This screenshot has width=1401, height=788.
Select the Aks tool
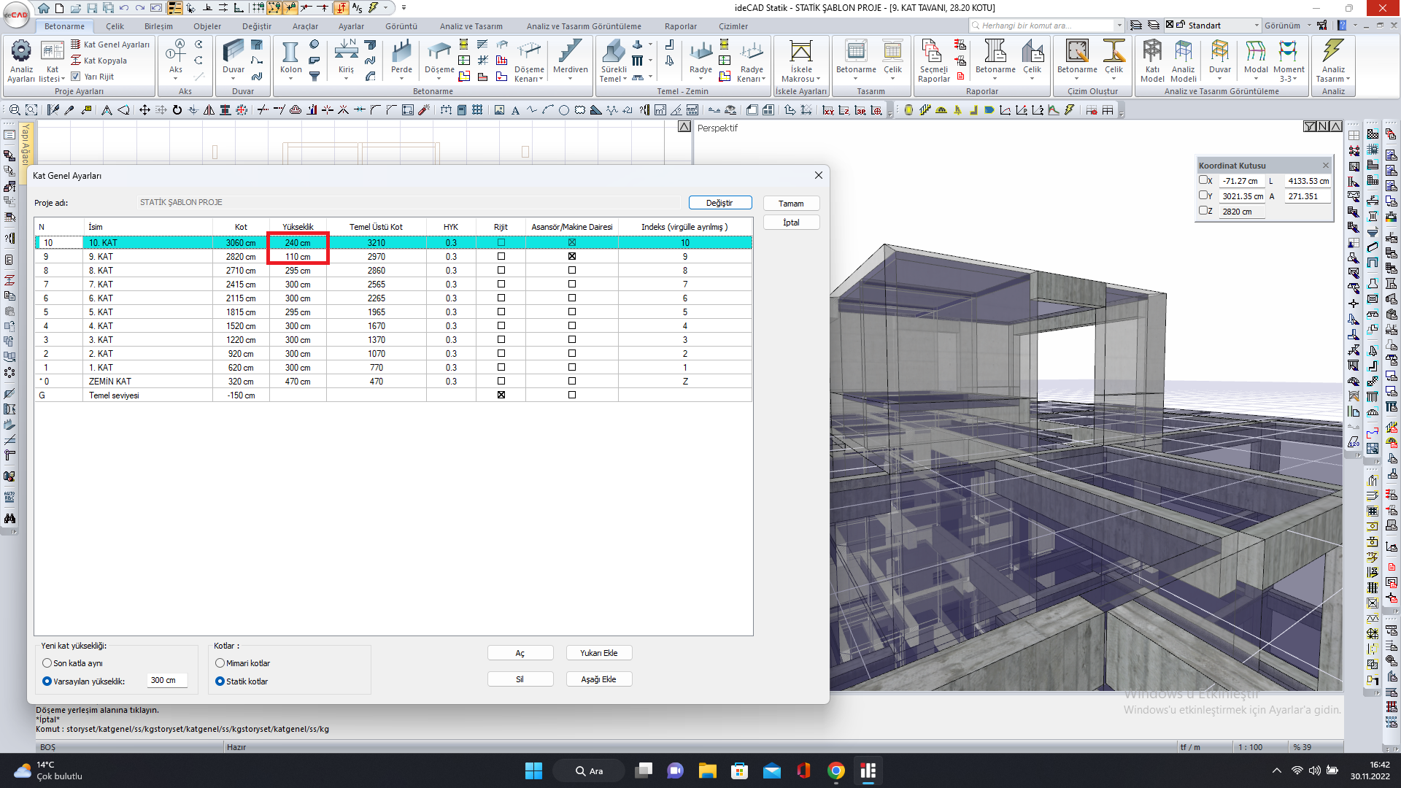[176, 60]
